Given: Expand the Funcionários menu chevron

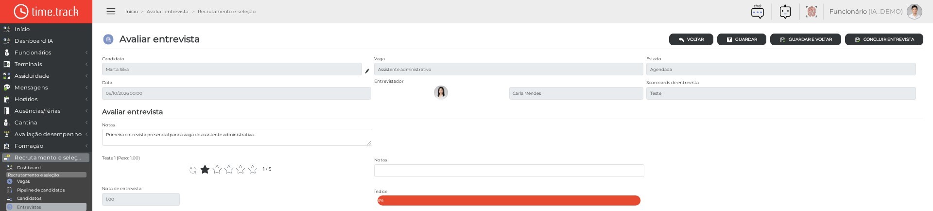Looking at the screenshot, I should coord(86,53).
